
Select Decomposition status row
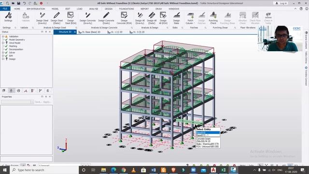coord(16,49)
